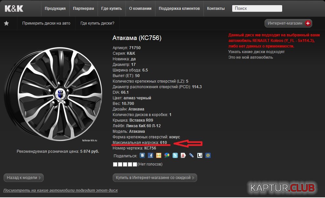Open Примерить диски на авто

coord(46,23)
